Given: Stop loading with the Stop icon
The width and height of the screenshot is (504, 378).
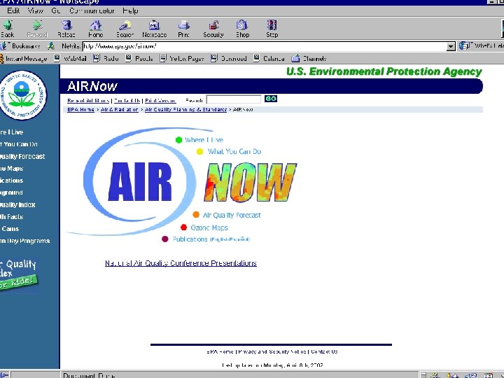Looking at the screenshot, I should tap(272, 25).
